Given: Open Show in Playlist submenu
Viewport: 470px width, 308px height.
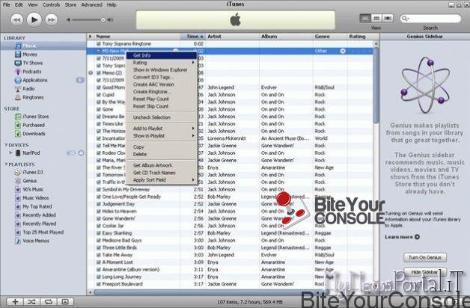Looking at the screenshot, I should point(162,136).
